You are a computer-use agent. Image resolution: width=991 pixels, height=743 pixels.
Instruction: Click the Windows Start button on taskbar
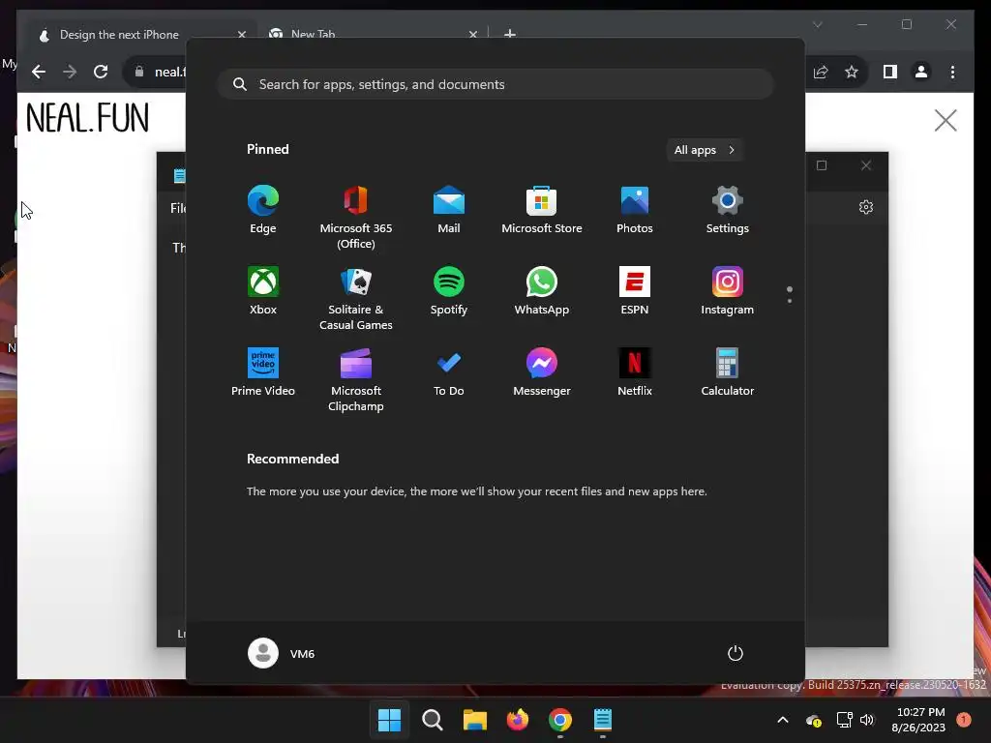click(389, 720)
